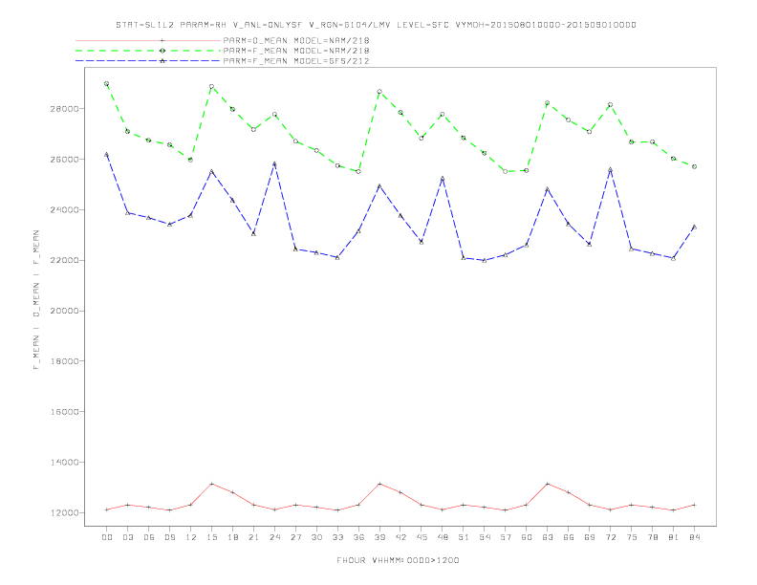Image resolution: width=757 pixels, height=585 pixels.
Task: Click the 22000 y-axis tick label
Action: 64,260
